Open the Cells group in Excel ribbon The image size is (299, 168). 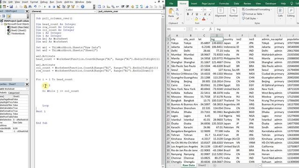tap(280, 13)
